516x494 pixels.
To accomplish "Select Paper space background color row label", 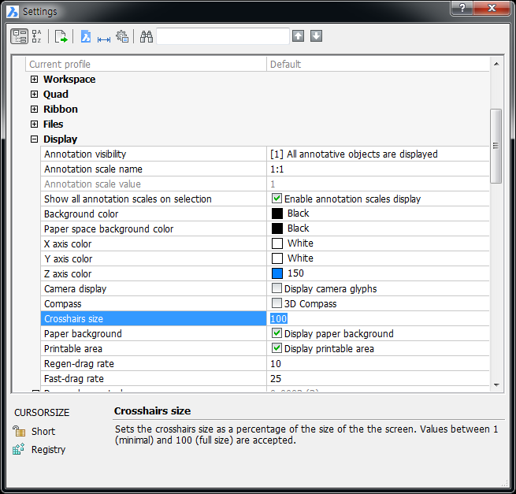I will point(109,228).
